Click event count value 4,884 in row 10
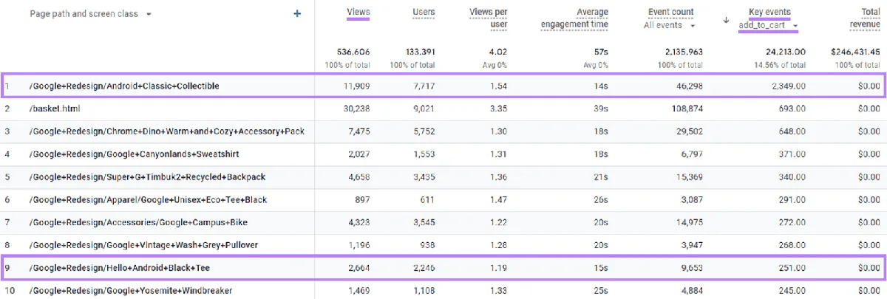 (x=691, y=290)
